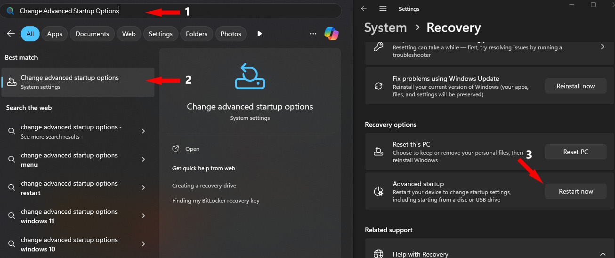
Task: Select the Photos filter tab
Action: 231,34
